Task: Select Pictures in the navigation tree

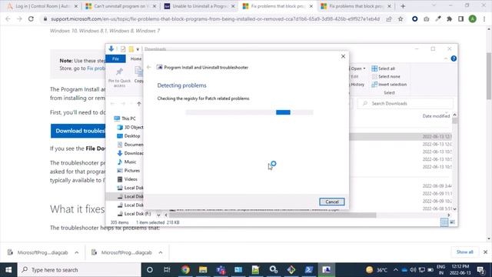Action: [128, 171]
